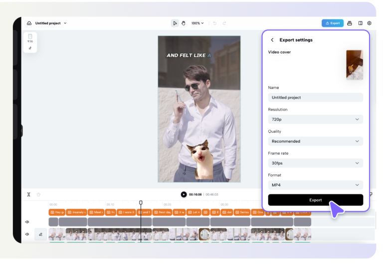The height and width of the screenshot is (264, 383).
Task: Expand the collapsed left sidebar handle
Action: (21, 131)
